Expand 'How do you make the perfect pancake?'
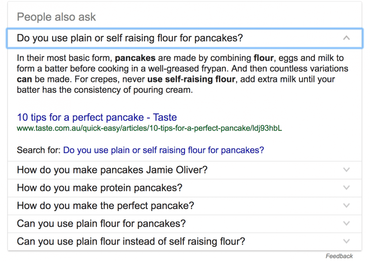370x261 pixels. (185, 206)
